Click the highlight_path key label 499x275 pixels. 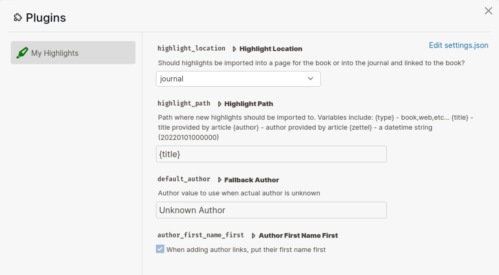point(184,103)
